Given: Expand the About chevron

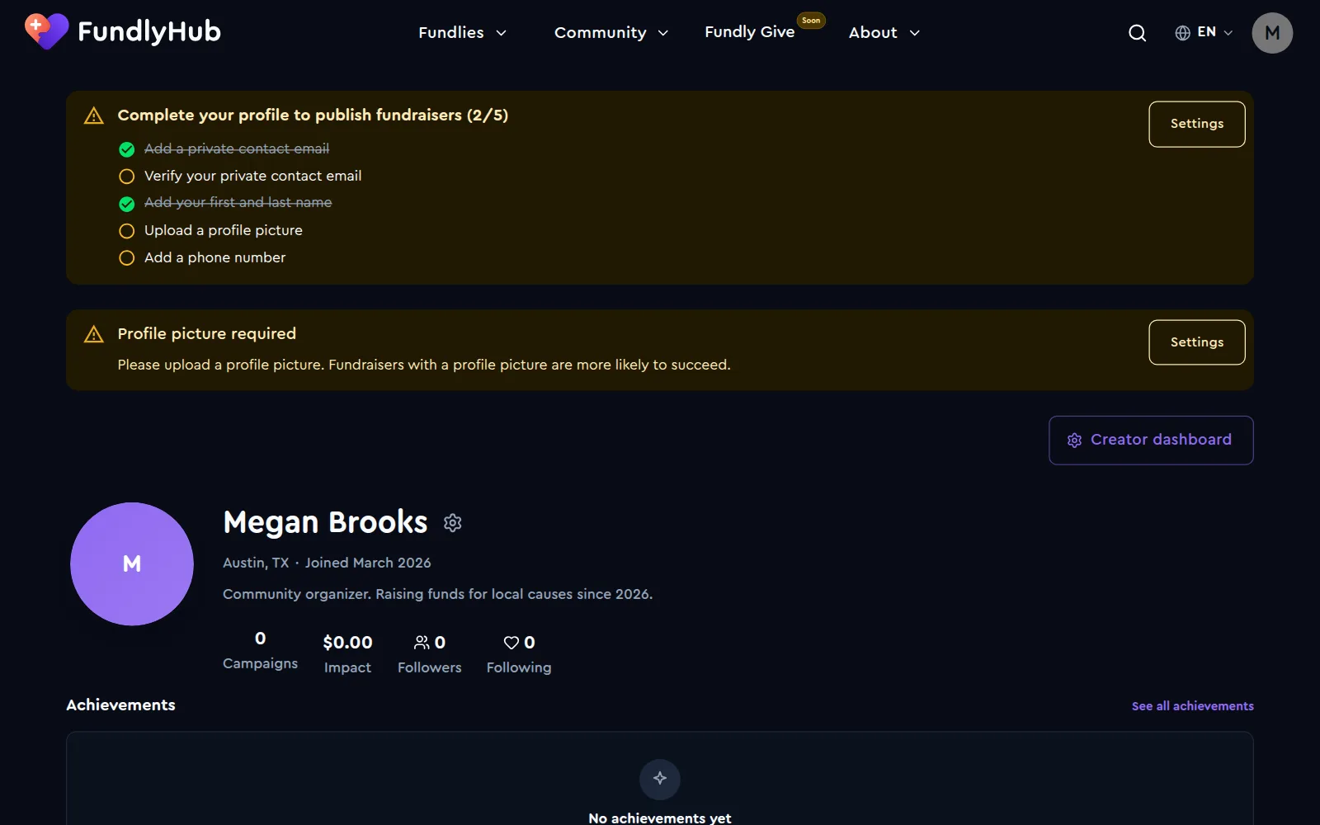Looking at the screenshot, I should tap(914, 33).
